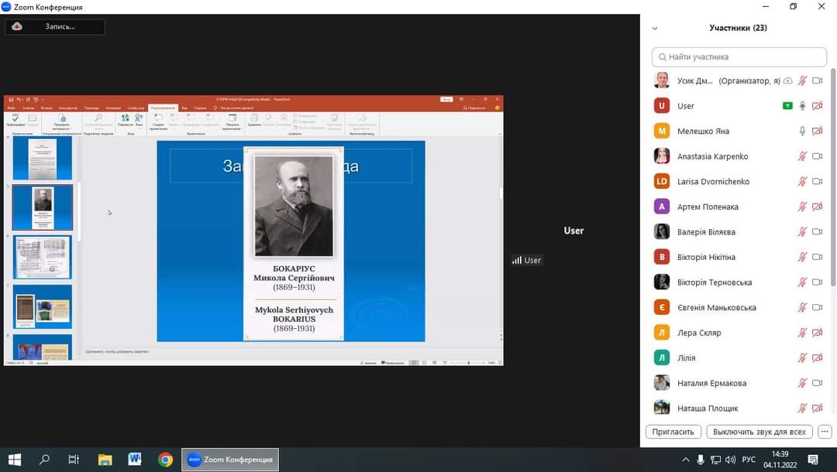The image size is (837, 472).
Task: Open File Explorer from taskbar
Action: [x=105, y=460]
